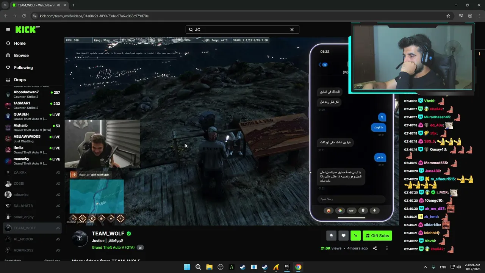Click the Gift Subs button

(377, 235)
